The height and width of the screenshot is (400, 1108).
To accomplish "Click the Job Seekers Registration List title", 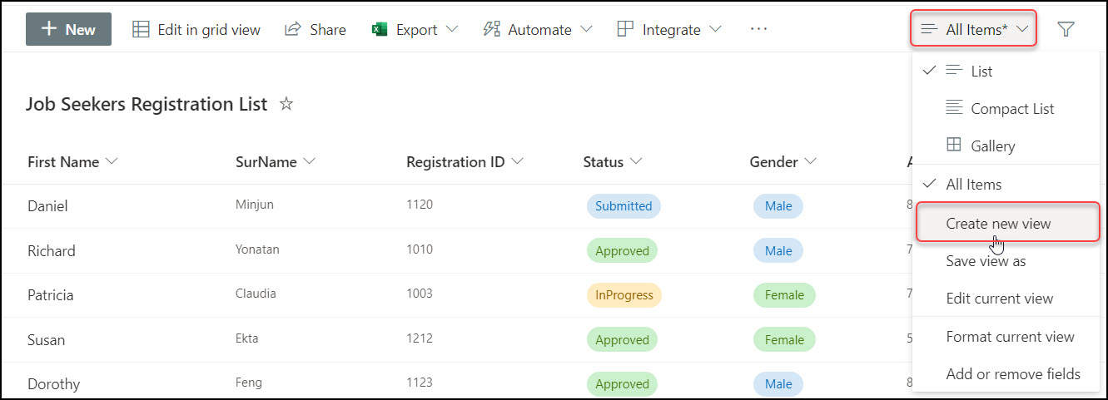I will (147, 104).
